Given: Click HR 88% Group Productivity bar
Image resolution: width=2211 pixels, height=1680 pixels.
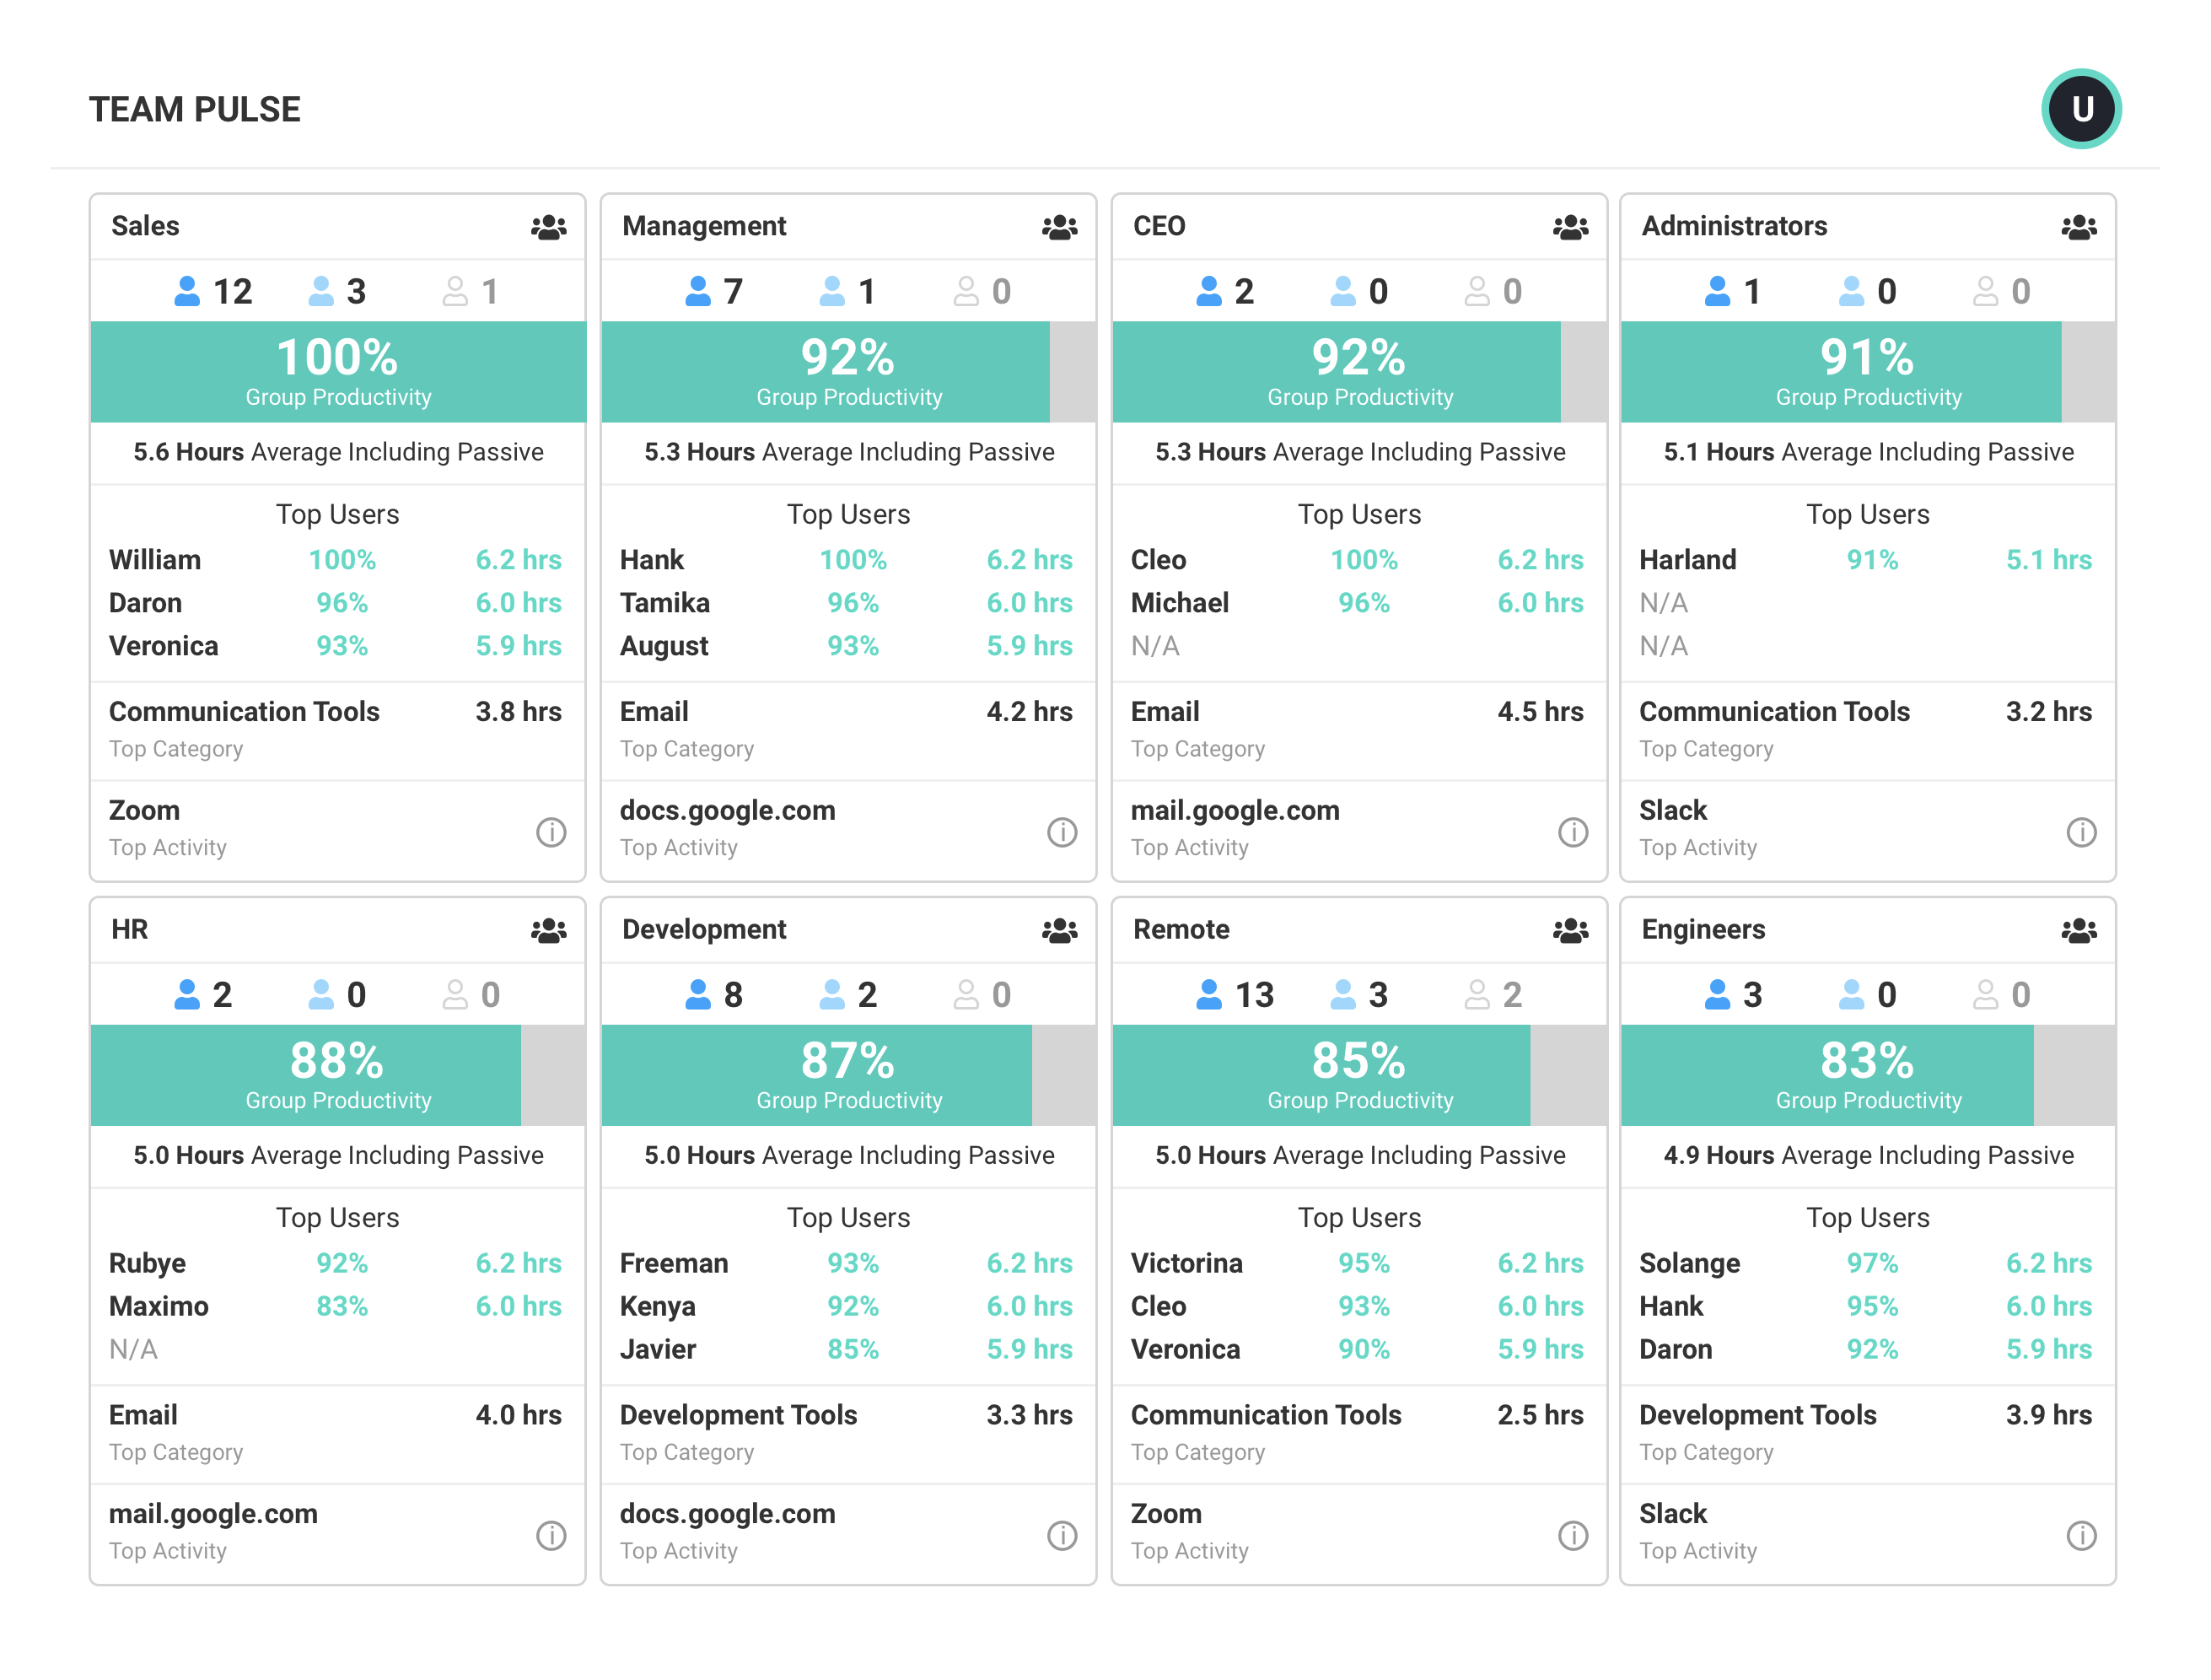Looking at the screenshot, I should [x=338, y=1075].
